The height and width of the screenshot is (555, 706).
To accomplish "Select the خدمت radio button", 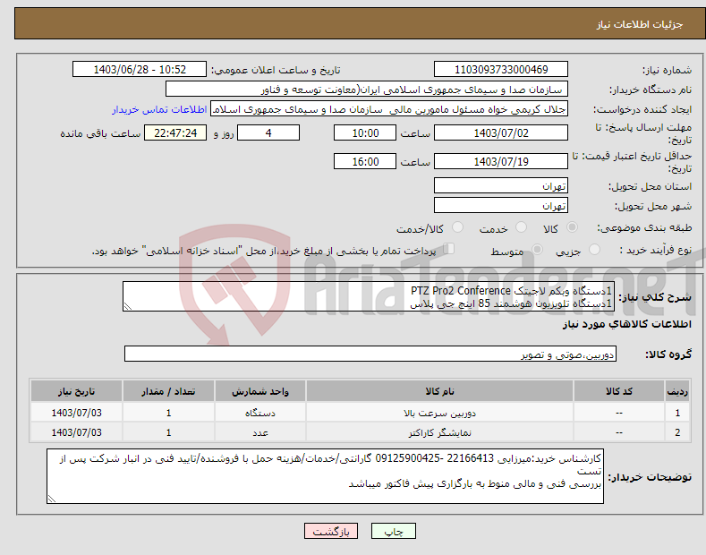I will pos(521,227).
